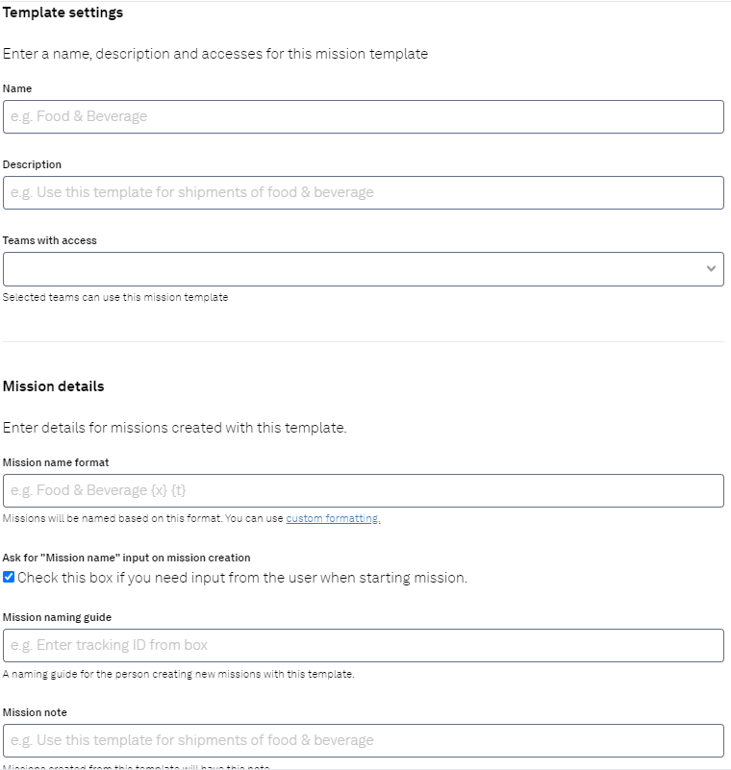Click the 'Mission name format' label
This screenshot has width=731, height=770.
[x=56, y=462]
